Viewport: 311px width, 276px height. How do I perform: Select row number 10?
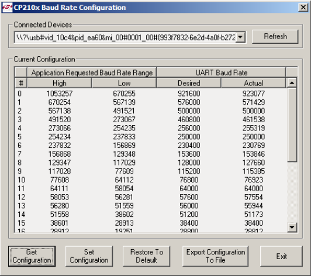(22, 180)
